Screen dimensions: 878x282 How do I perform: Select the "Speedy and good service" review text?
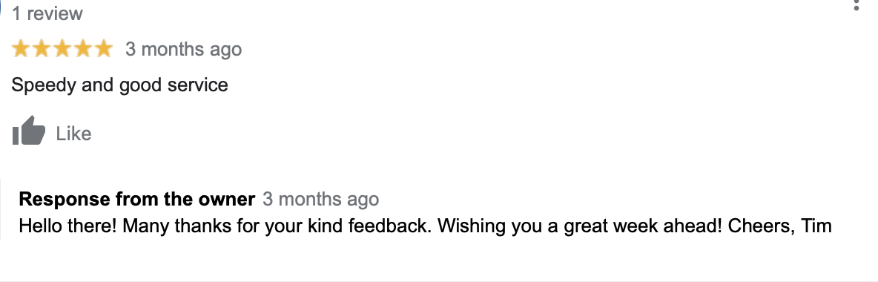[x=120, y=85]
